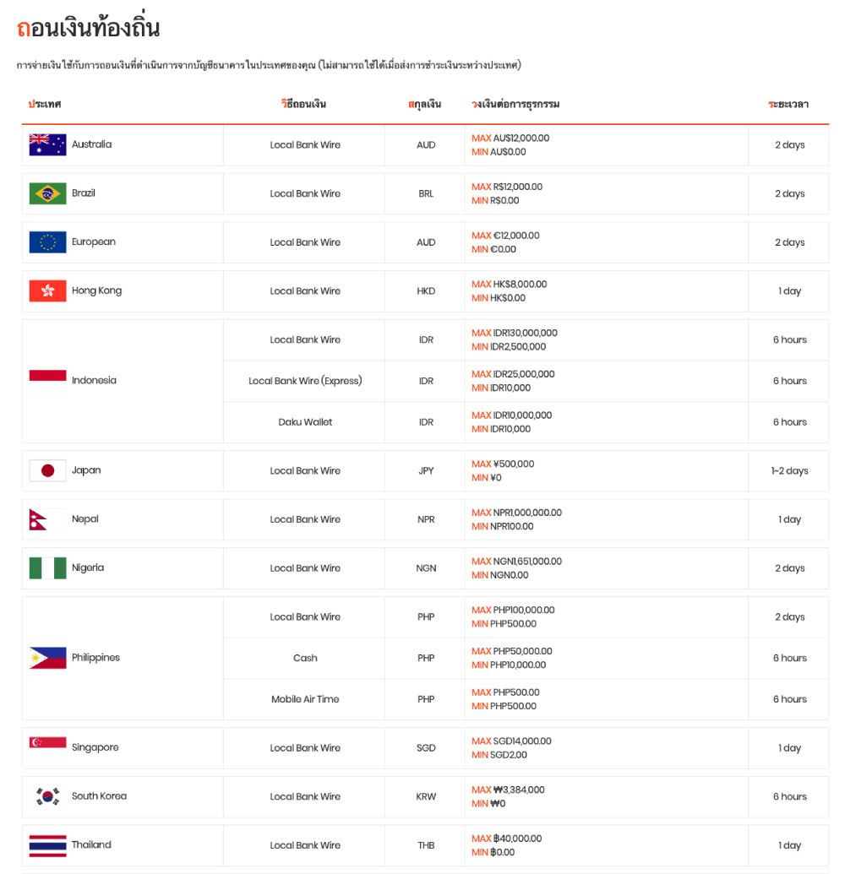Click the ประเทศ column header
This screenshot has width=845, height=874.
click(45, 104)
